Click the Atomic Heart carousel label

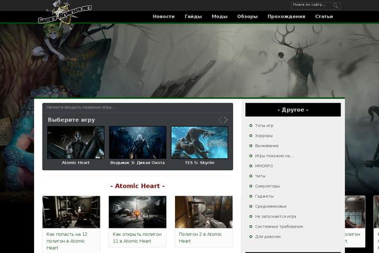[x=76, y=163]
